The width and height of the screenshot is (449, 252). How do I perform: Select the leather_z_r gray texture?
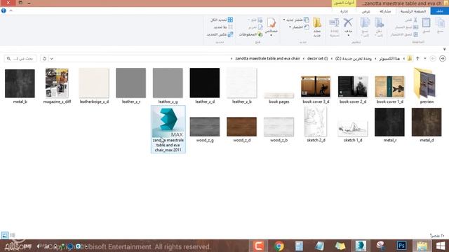pos(131,85)
